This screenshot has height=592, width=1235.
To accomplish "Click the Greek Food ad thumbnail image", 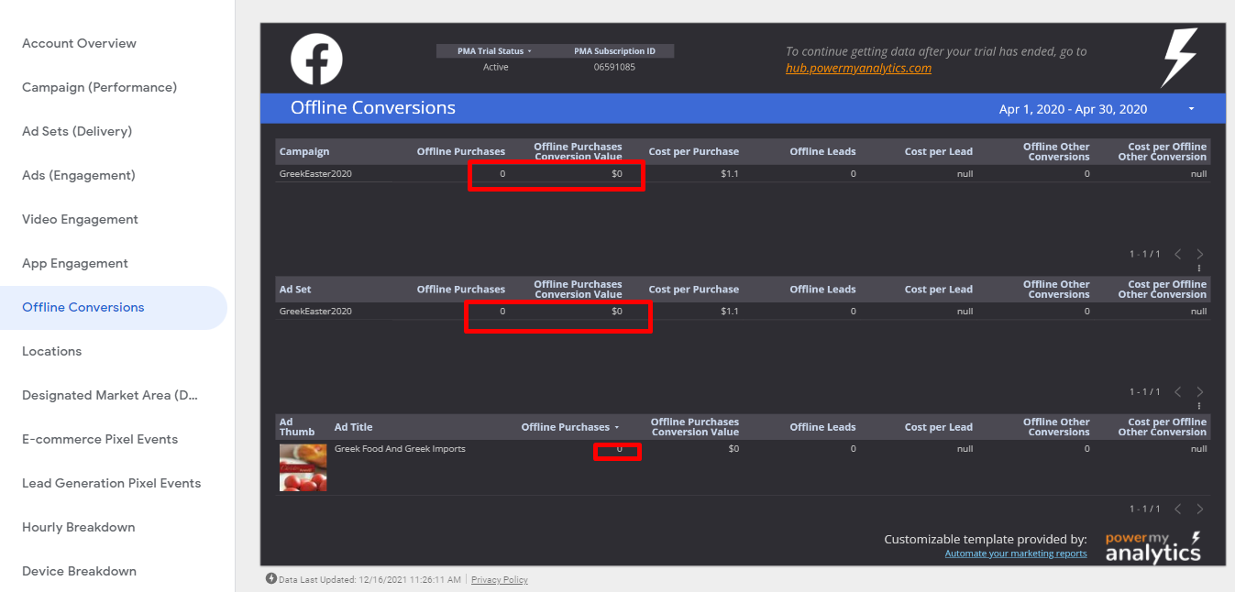I will pyautogui.click(x=303, y=467).
